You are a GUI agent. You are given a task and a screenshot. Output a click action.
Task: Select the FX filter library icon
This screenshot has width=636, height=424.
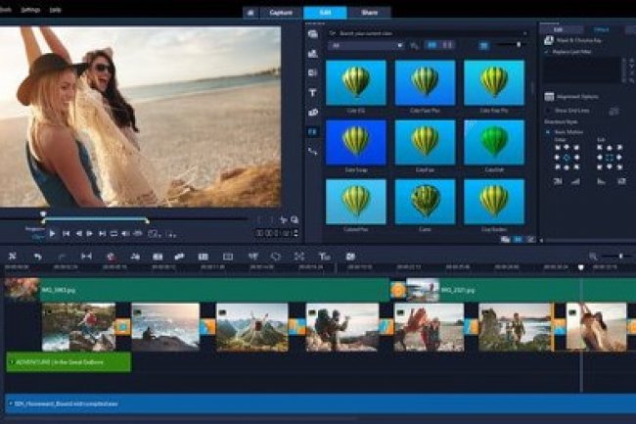point(313,131)
